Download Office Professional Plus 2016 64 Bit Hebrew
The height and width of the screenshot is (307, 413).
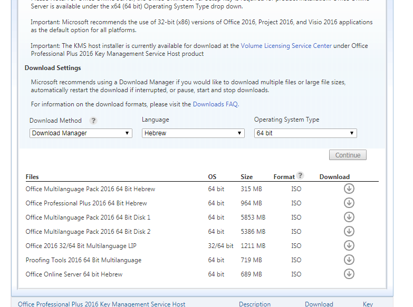click(349, 203)
